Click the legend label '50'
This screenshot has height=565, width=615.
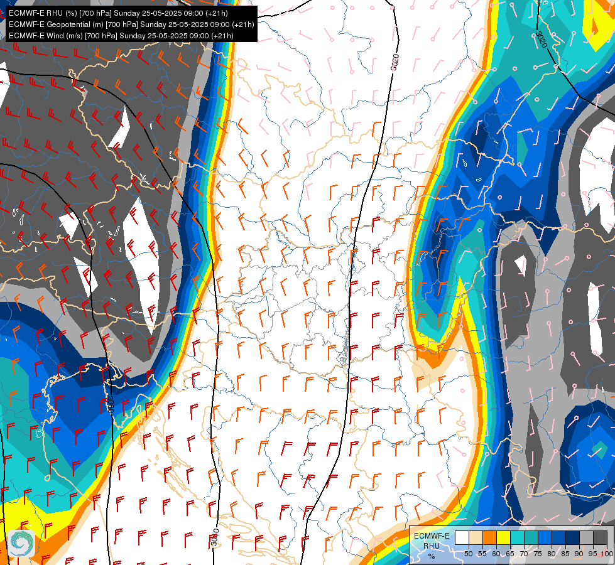(468, 554)
